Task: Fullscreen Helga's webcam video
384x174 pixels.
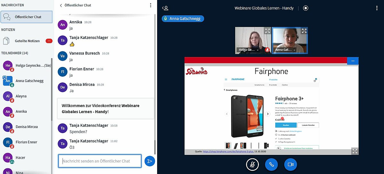Action: tap(268, 31)
